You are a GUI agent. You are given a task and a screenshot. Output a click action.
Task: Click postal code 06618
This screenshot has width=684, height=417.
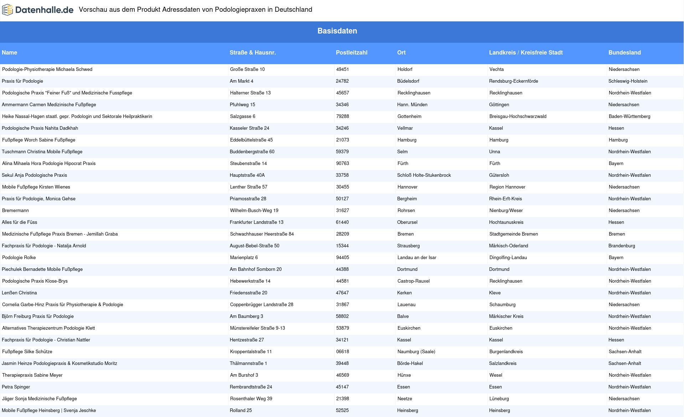343,352
